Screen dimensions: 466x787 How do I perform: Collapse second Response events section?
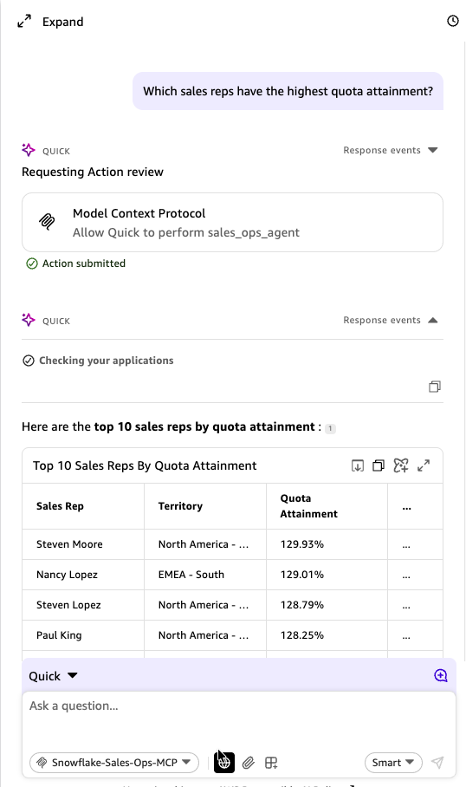coord(433,320)
